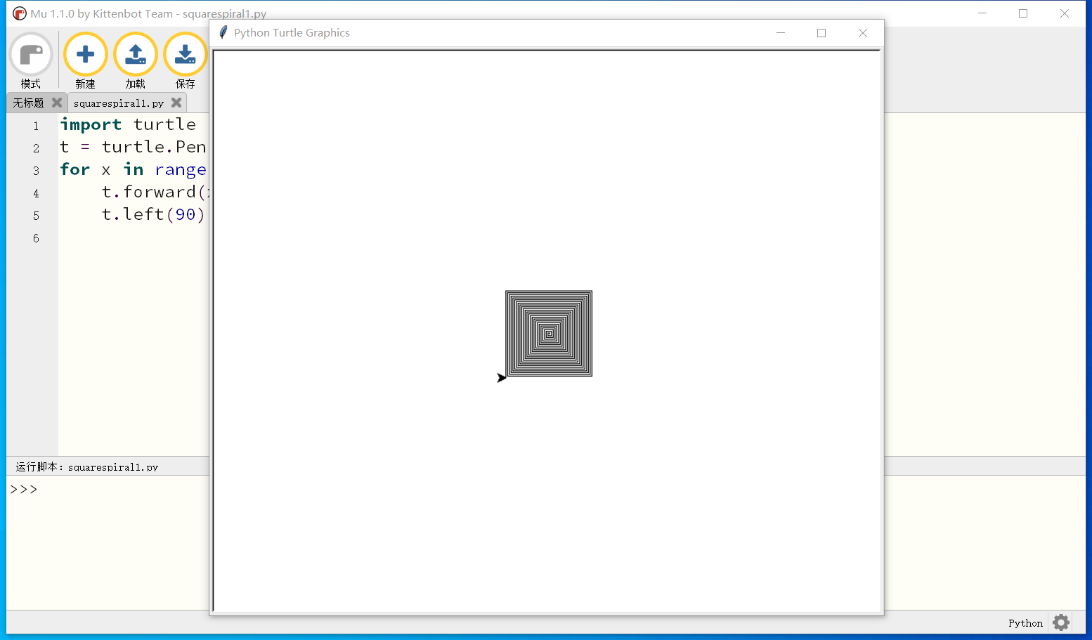
Task: Save the script with 保存 button
Action: point(186,60)
